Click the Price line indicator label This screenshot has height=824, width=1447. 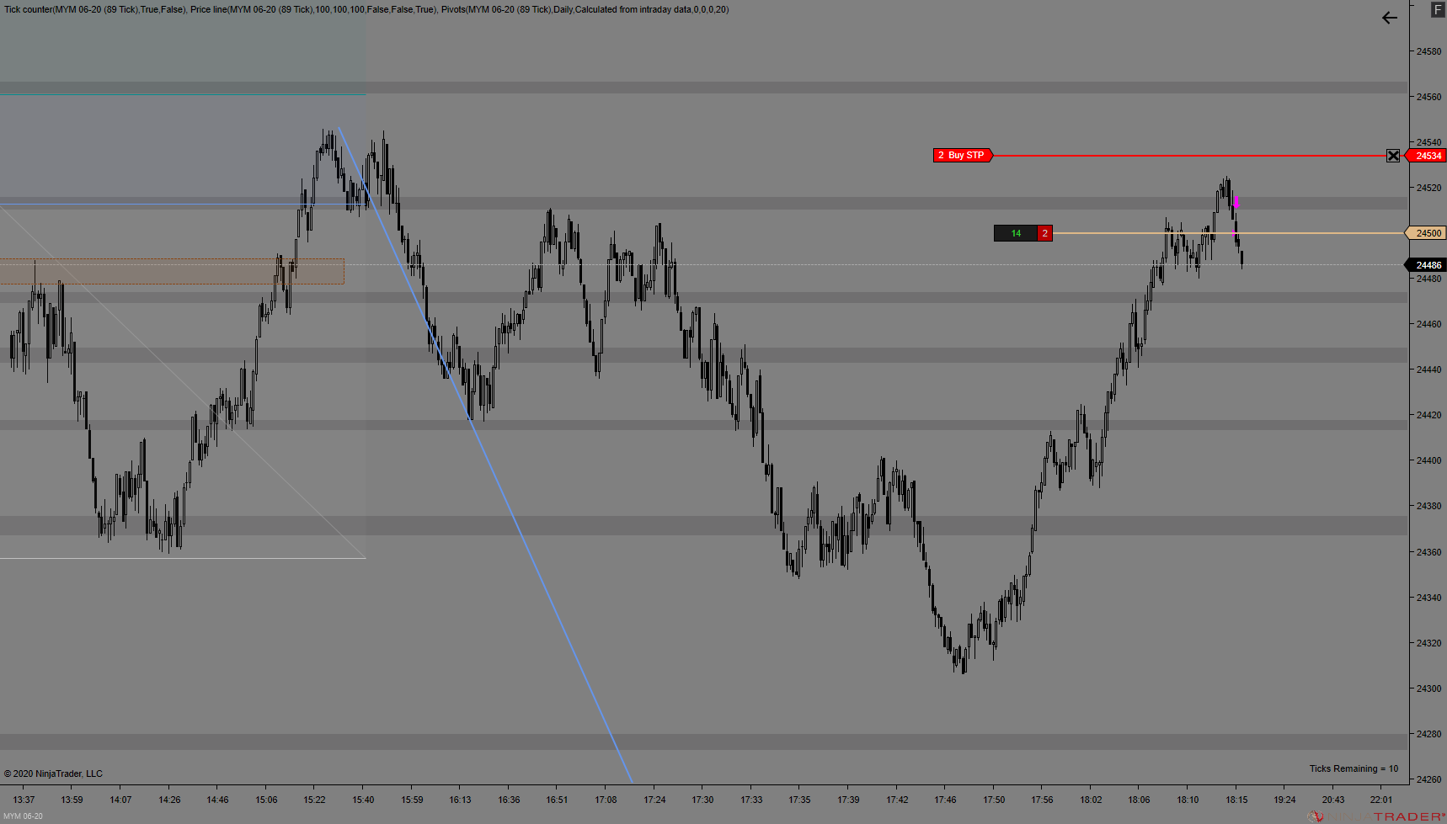click(x=312, y=9)
